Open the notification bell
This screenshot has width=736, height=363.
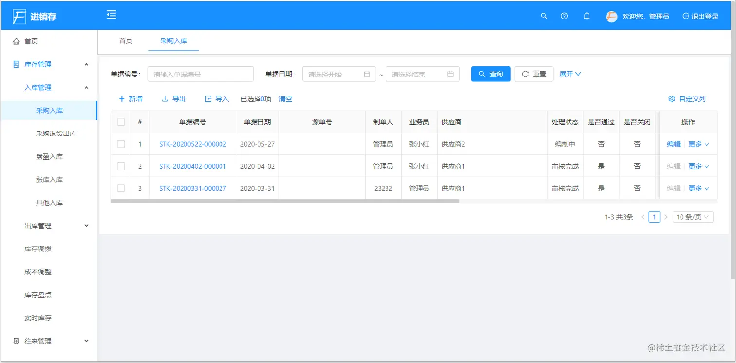pyautogui.click(x=587, y=16)
